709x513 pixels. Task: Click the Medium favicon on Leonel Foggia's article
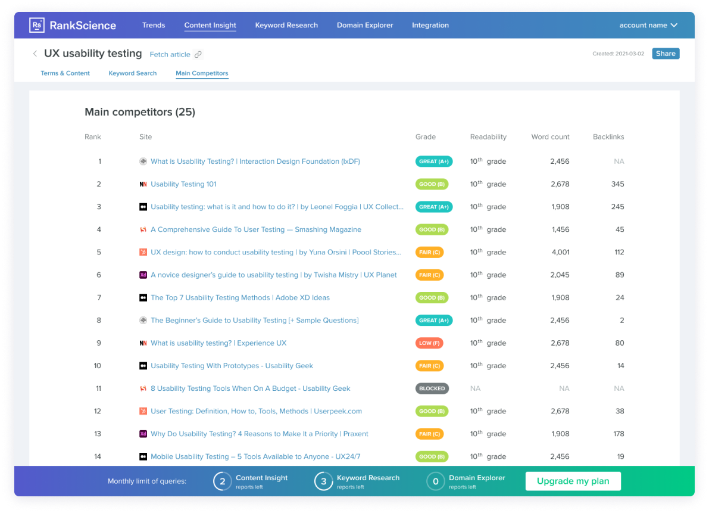(142, 207)
